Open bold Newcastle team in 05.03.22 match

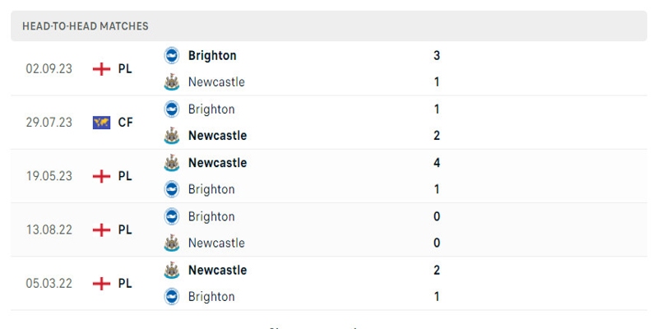(217, 270)
